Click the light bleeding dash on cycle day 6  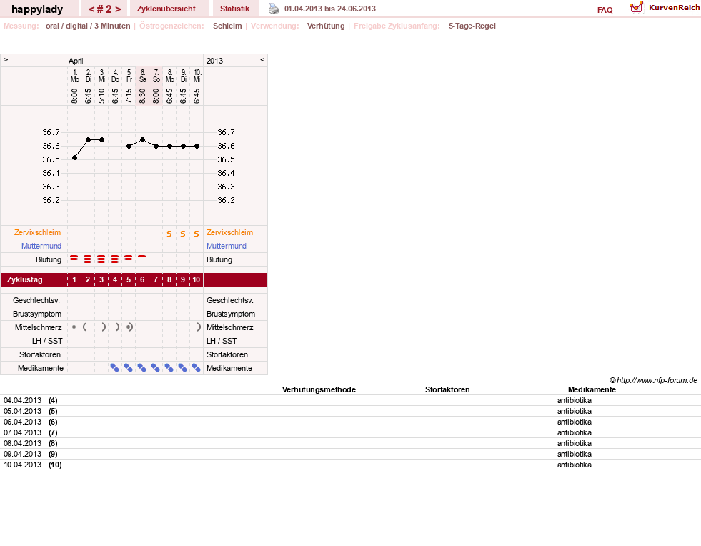pos(142,257)
